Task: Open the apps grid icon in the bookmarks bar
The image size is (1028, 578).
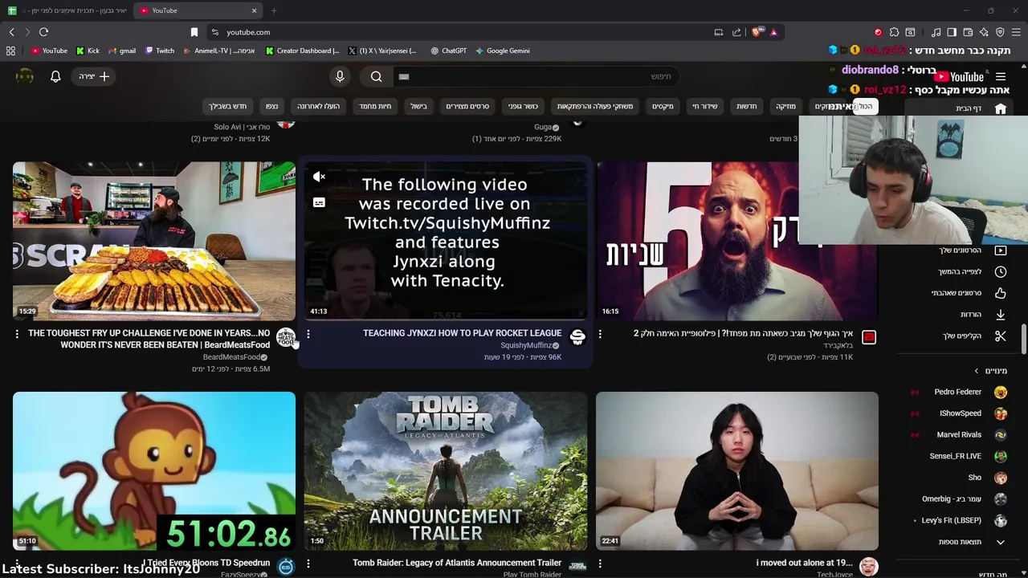Action: click(x=10, y=51)
